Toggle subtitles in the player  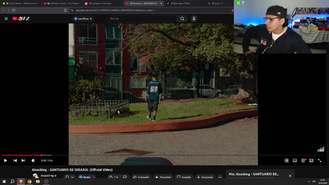(x=295, y=160)
